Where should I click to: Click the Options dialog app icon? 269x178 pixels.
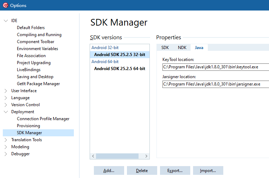5,5
